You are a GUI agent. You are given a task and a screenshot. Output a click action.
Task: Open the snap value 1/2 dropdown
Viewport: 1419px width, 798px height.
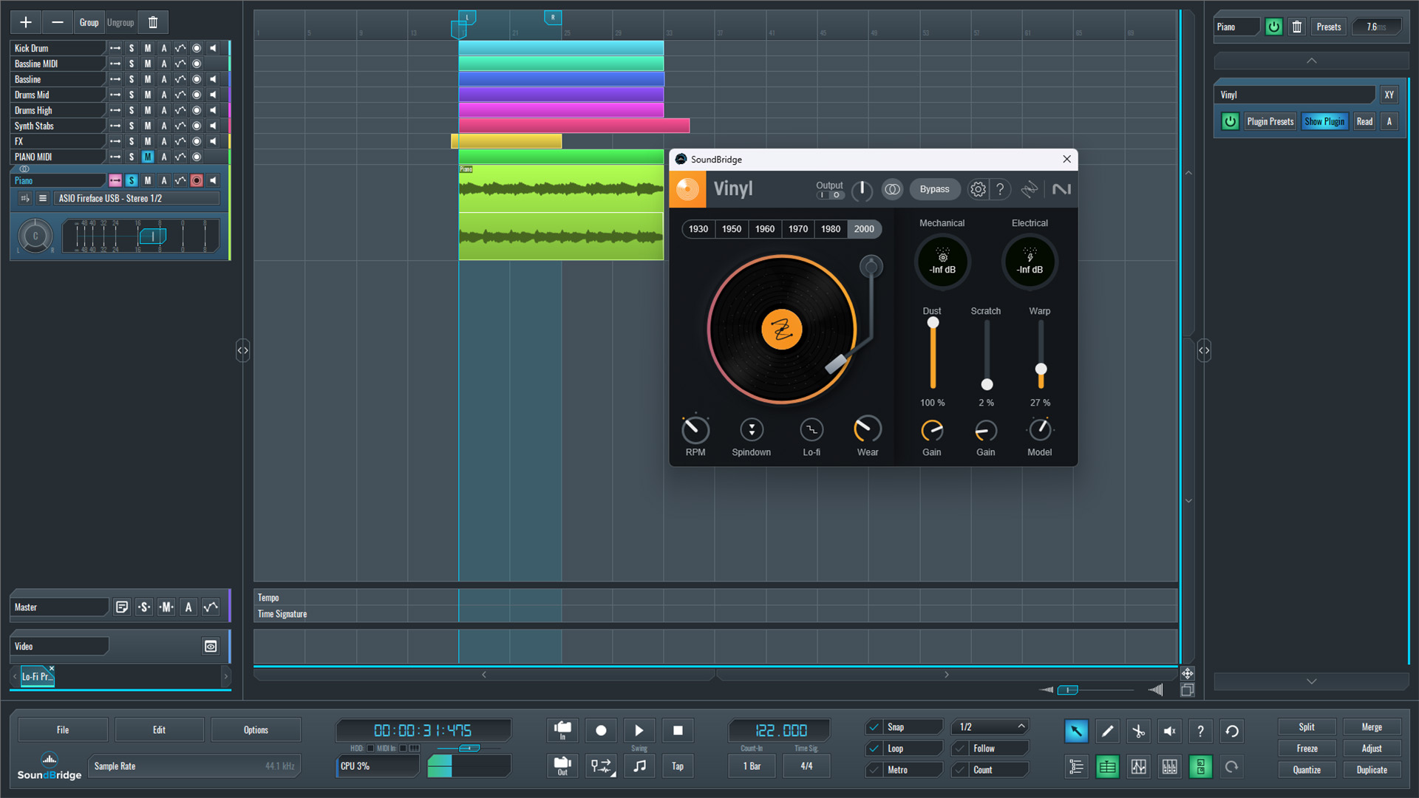[991, 727]
